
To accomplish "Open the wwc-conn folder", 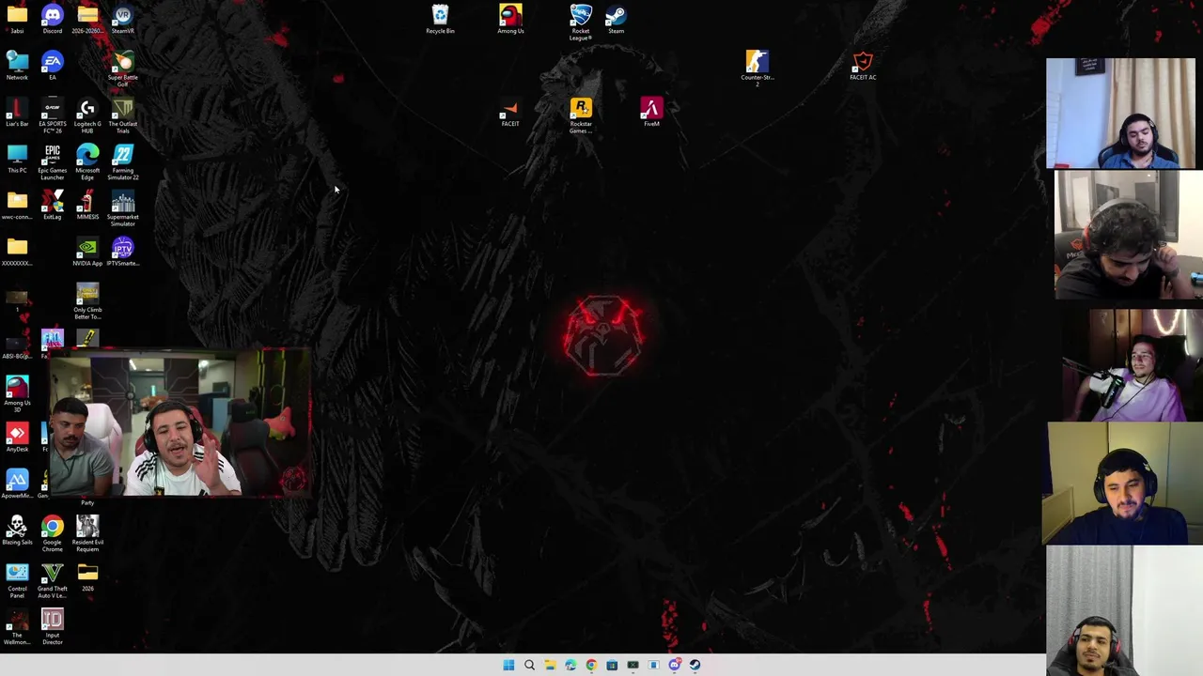I will coord(17,205).
